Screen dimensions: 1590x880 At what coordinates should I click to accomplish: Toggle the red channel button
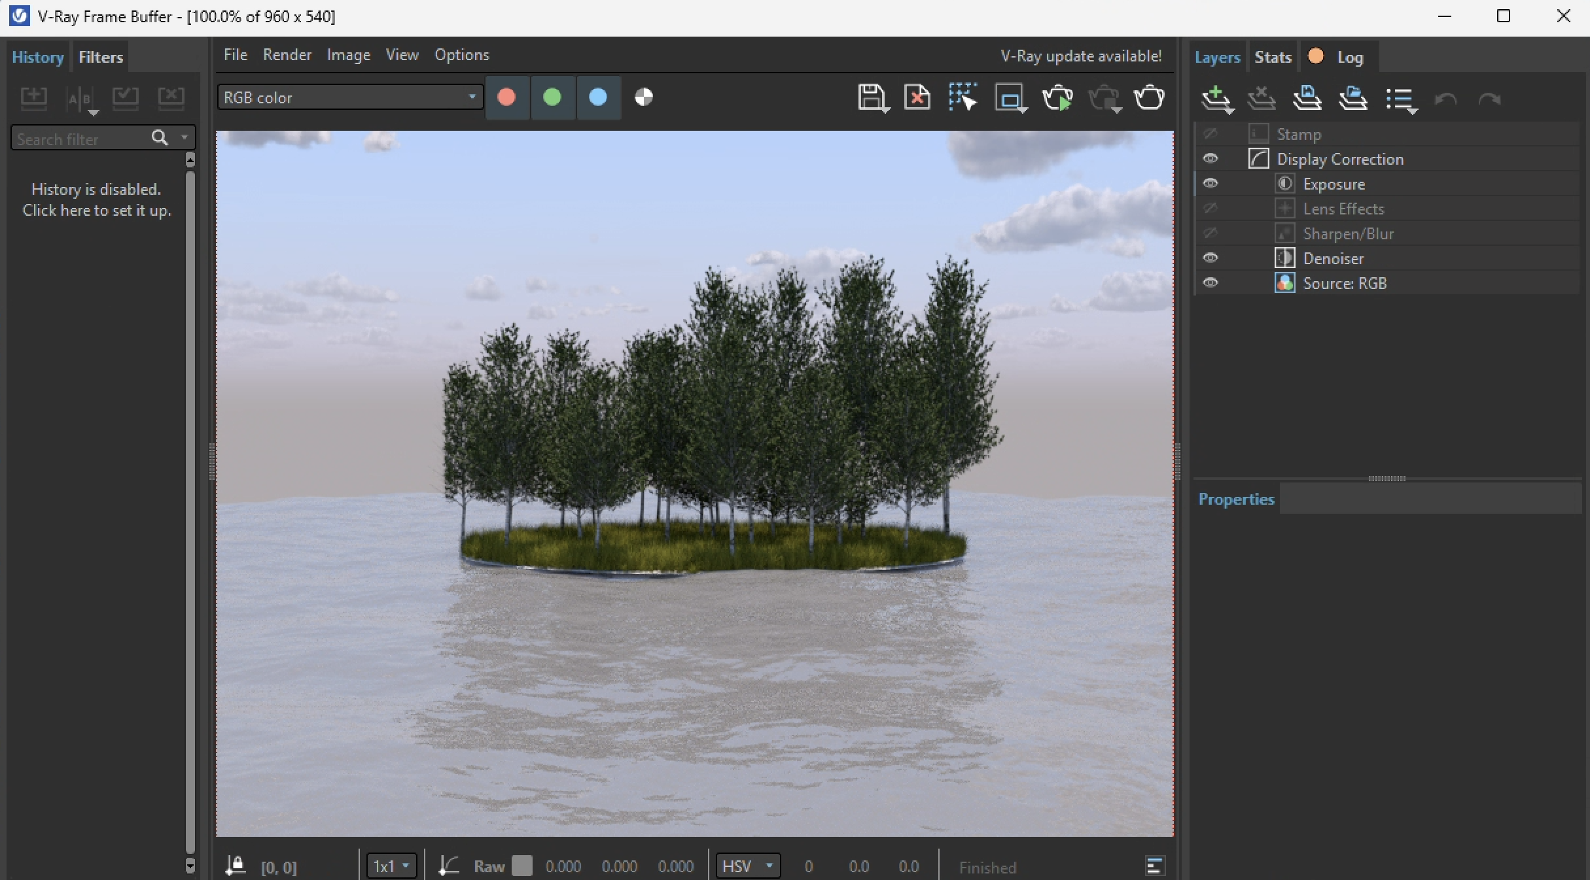[506, 97]
